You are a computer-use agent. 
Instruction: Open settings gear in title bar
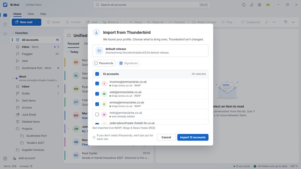tap(260, 5)
